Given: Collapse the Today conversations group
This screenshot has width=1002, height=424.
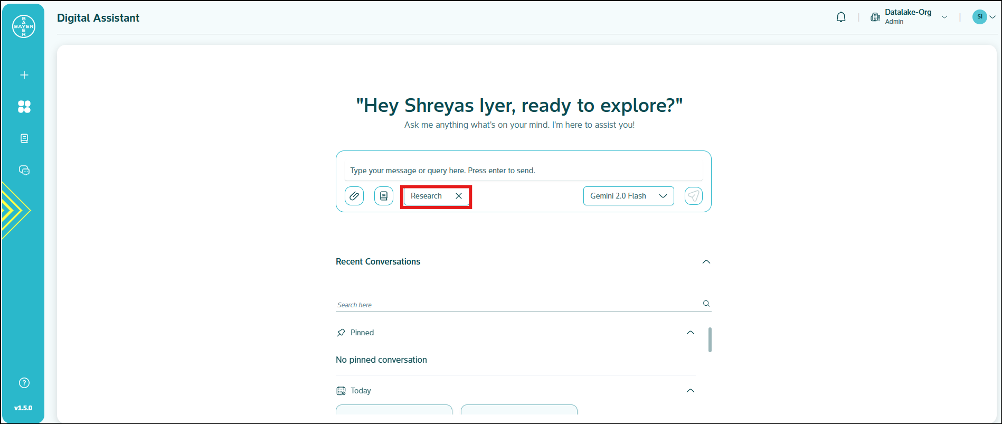Looking at the screenshot, I should (x=690, y=391).
